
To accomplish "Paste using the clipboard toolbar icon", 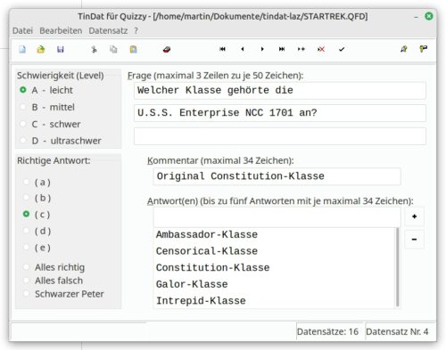I will coord(133,49).
